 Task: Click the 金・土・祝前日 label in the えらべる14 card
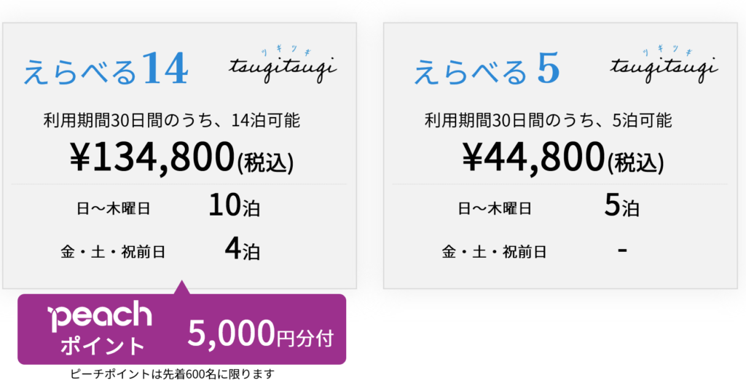[x=113, y=252]
